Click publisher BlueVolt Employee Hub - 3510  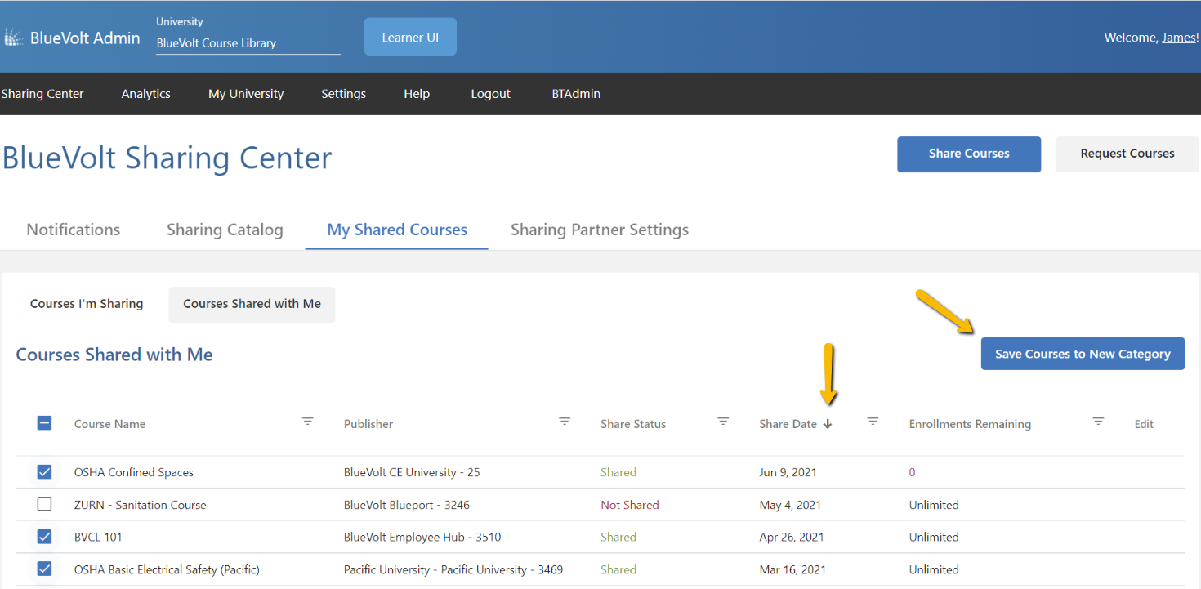click(x=422, y=537)
